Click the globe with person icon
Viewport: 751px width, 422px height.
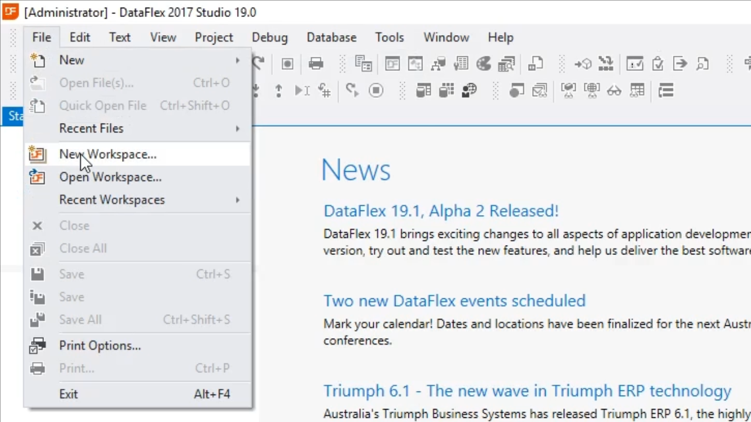[x=469, y=90]
